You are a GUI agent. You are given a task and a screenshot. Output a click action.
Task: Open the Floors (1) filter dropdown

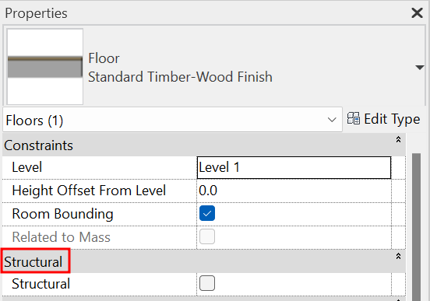(172, 120)
